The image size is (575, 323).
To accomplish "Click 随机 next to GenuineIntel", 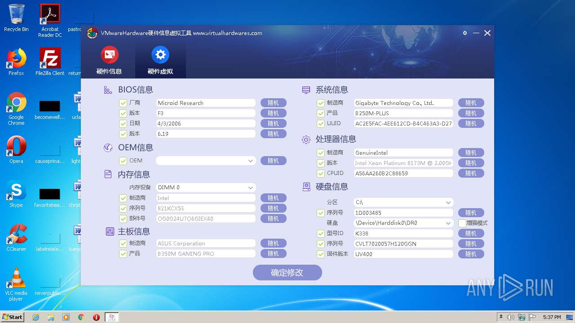I will pos(471,153).
